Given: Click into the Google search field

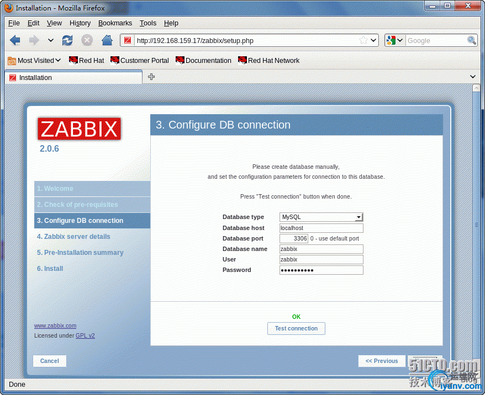Looking at the screenshot, I should (436, 40).
